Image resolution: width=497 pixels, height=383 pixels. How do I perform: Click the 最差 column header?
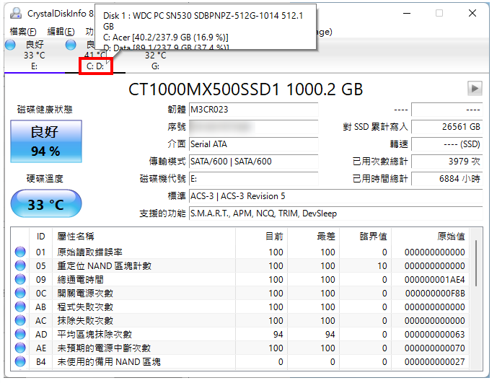tap(314, 237)
